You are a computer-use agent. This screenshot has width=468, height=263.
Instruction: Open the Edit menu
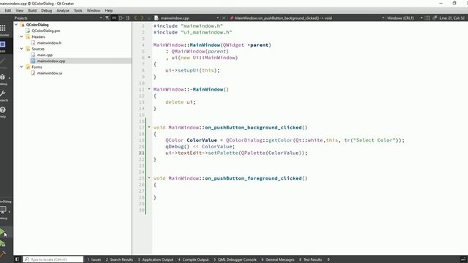[8, 10]
